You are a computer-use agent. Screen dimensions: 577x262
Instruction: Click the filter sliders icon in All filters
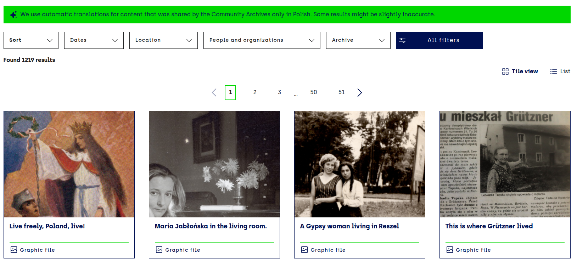pyautogui.click(x=402, y=40)
